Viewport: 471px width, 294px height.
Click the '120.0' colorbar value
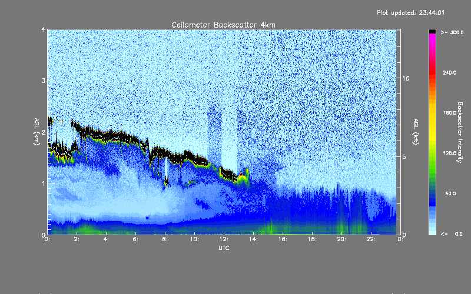[450, 153]
